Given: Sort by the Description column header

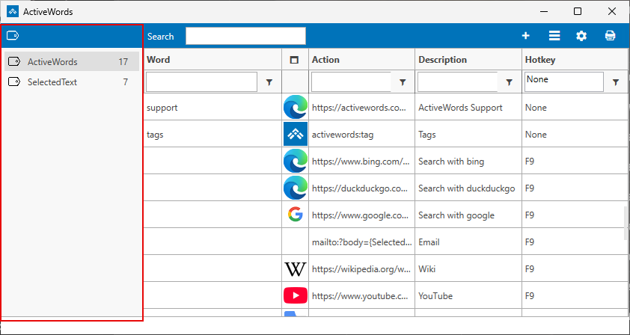Looking at the screenshot, I should coord(443,60).
